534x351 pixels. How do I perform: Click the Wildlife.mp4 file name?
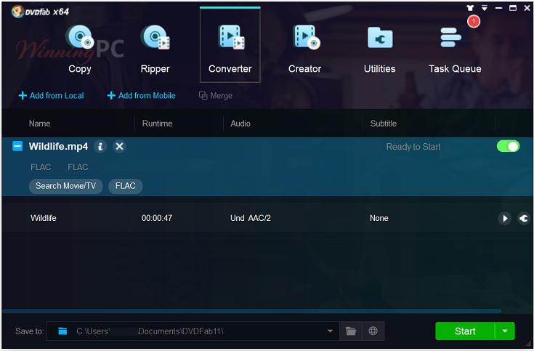pyautogui.click(x=58, y=147)
